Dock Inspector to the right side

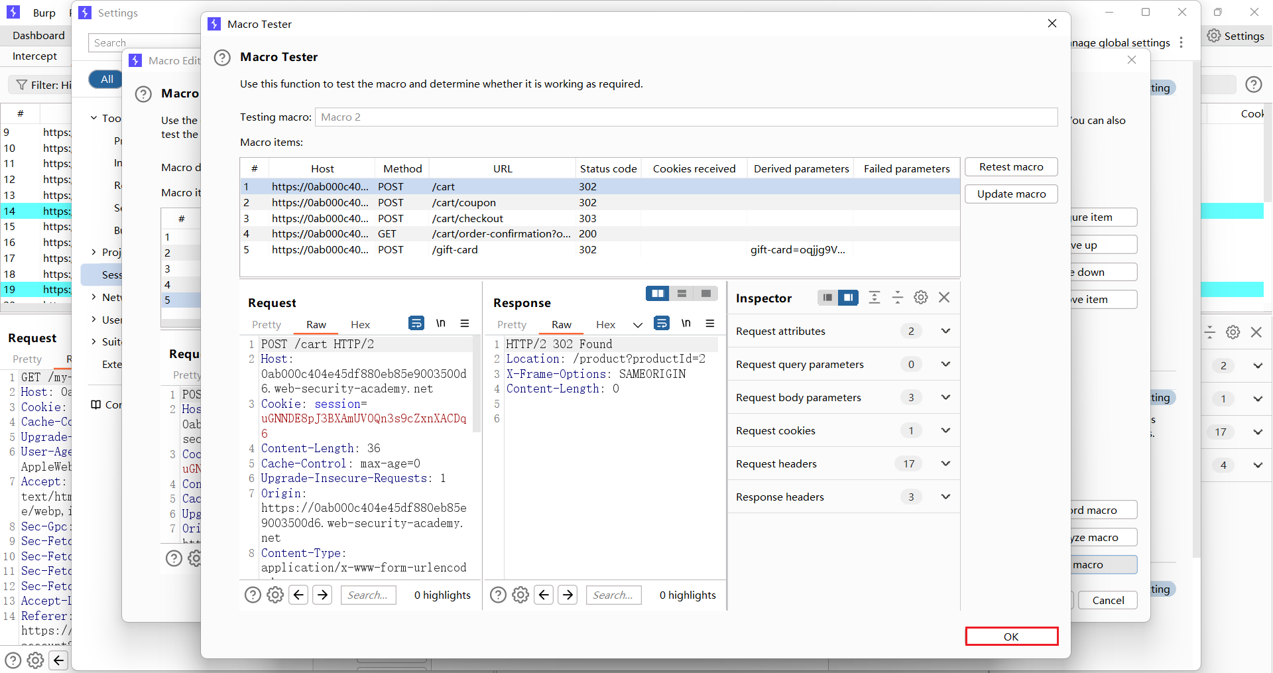tap(848, 298)
